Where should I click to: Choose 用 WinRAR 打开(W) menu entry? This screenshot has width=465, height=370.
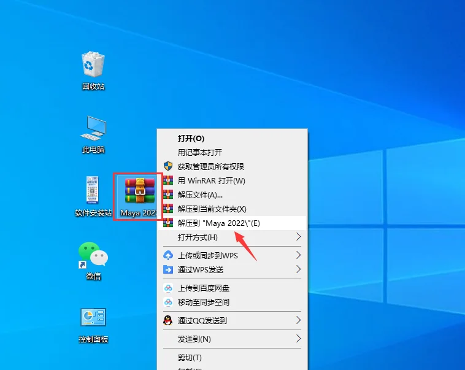tap(232, 180)
